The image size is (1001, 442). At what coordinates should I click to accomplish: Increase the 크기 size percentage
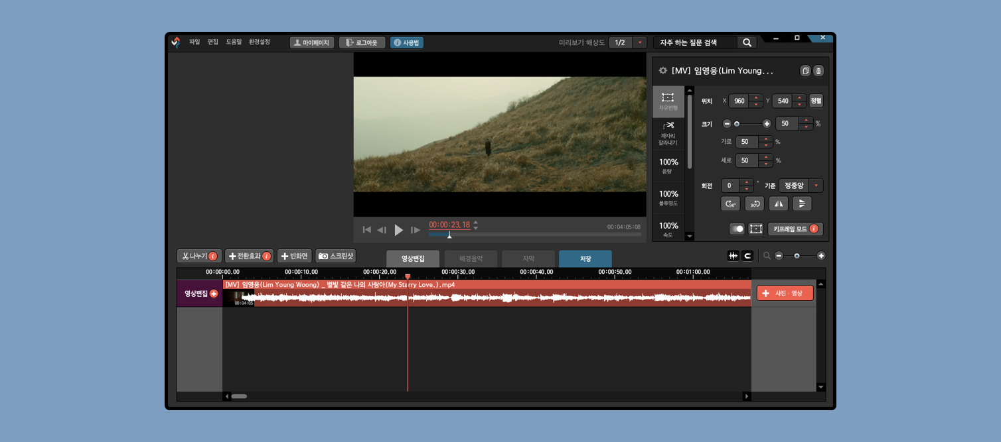pyautogui.click(x=806, y=120)
